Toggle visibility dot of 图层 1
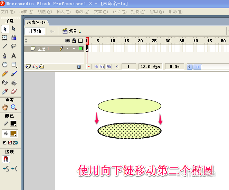This screenshot has height=190, width=229. (67, 49)
